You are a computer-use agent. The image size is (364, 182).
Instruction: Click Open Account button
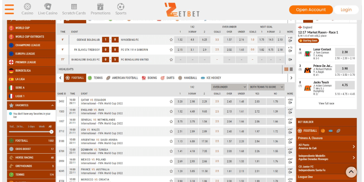pyautogui.click(x=311, y=10)
